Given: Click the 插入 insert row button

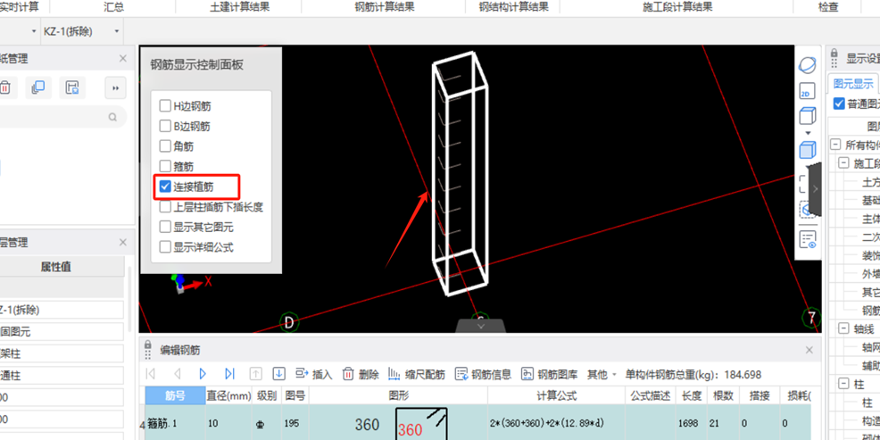Looking at the screenshot, I should (314, 374).
